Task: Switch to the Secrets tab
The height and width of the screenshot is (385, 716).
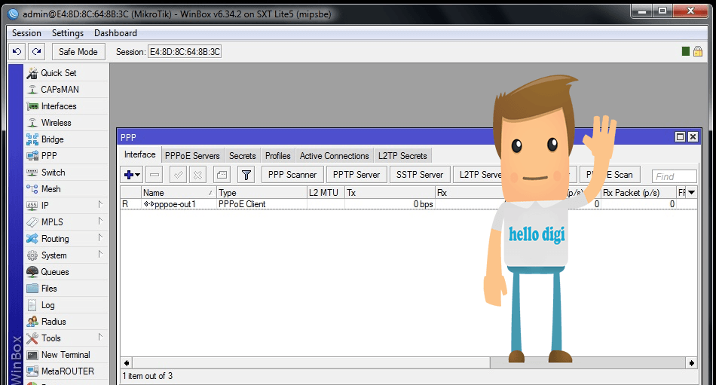Action: (243, 156)
